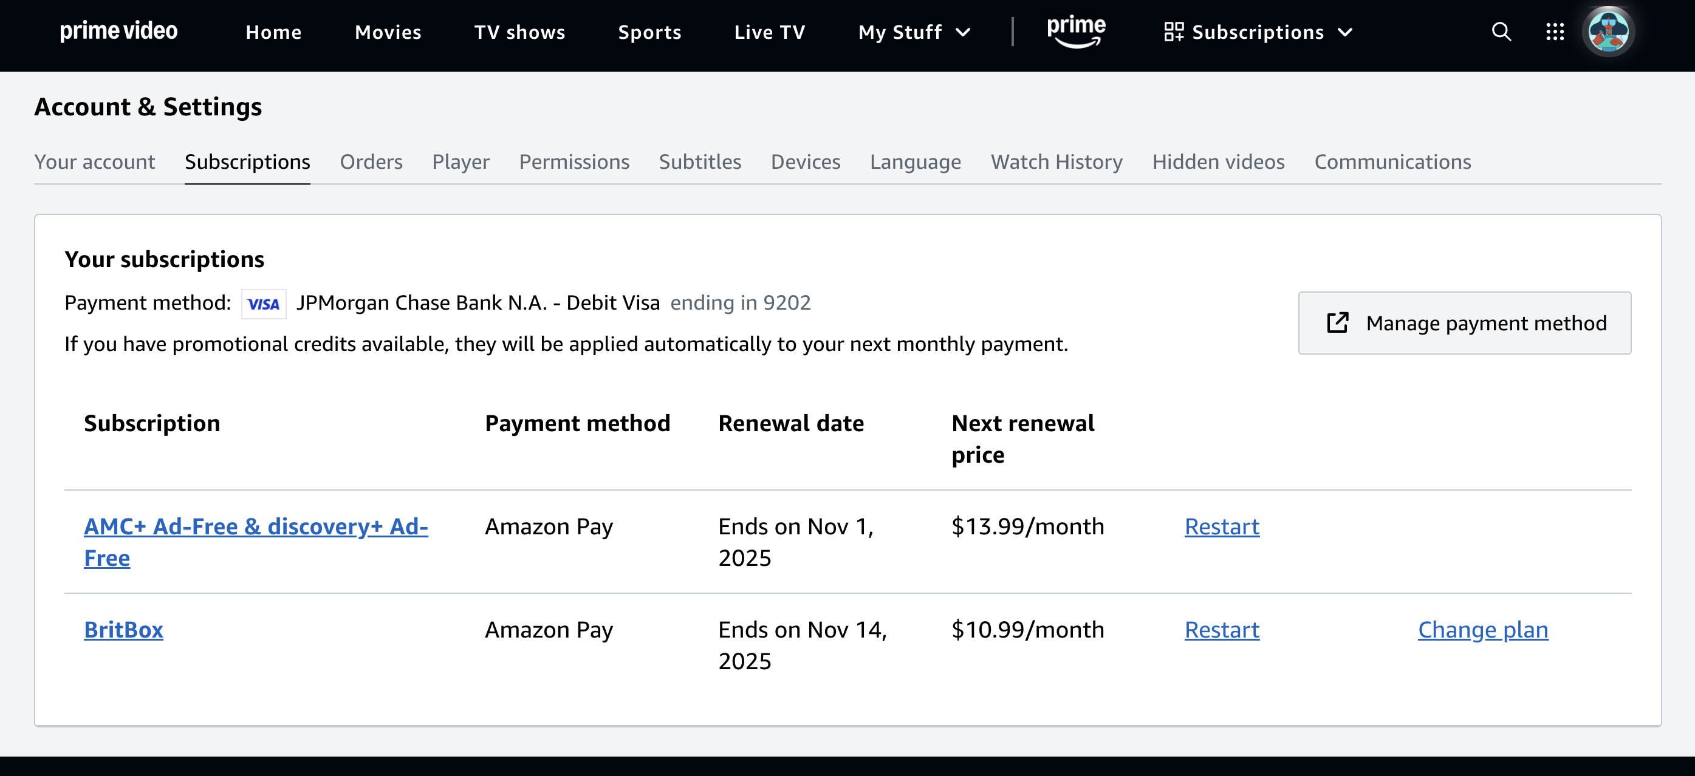Select the Devices tab
This screenshot has width=1695, height=776.
[806, 162]
